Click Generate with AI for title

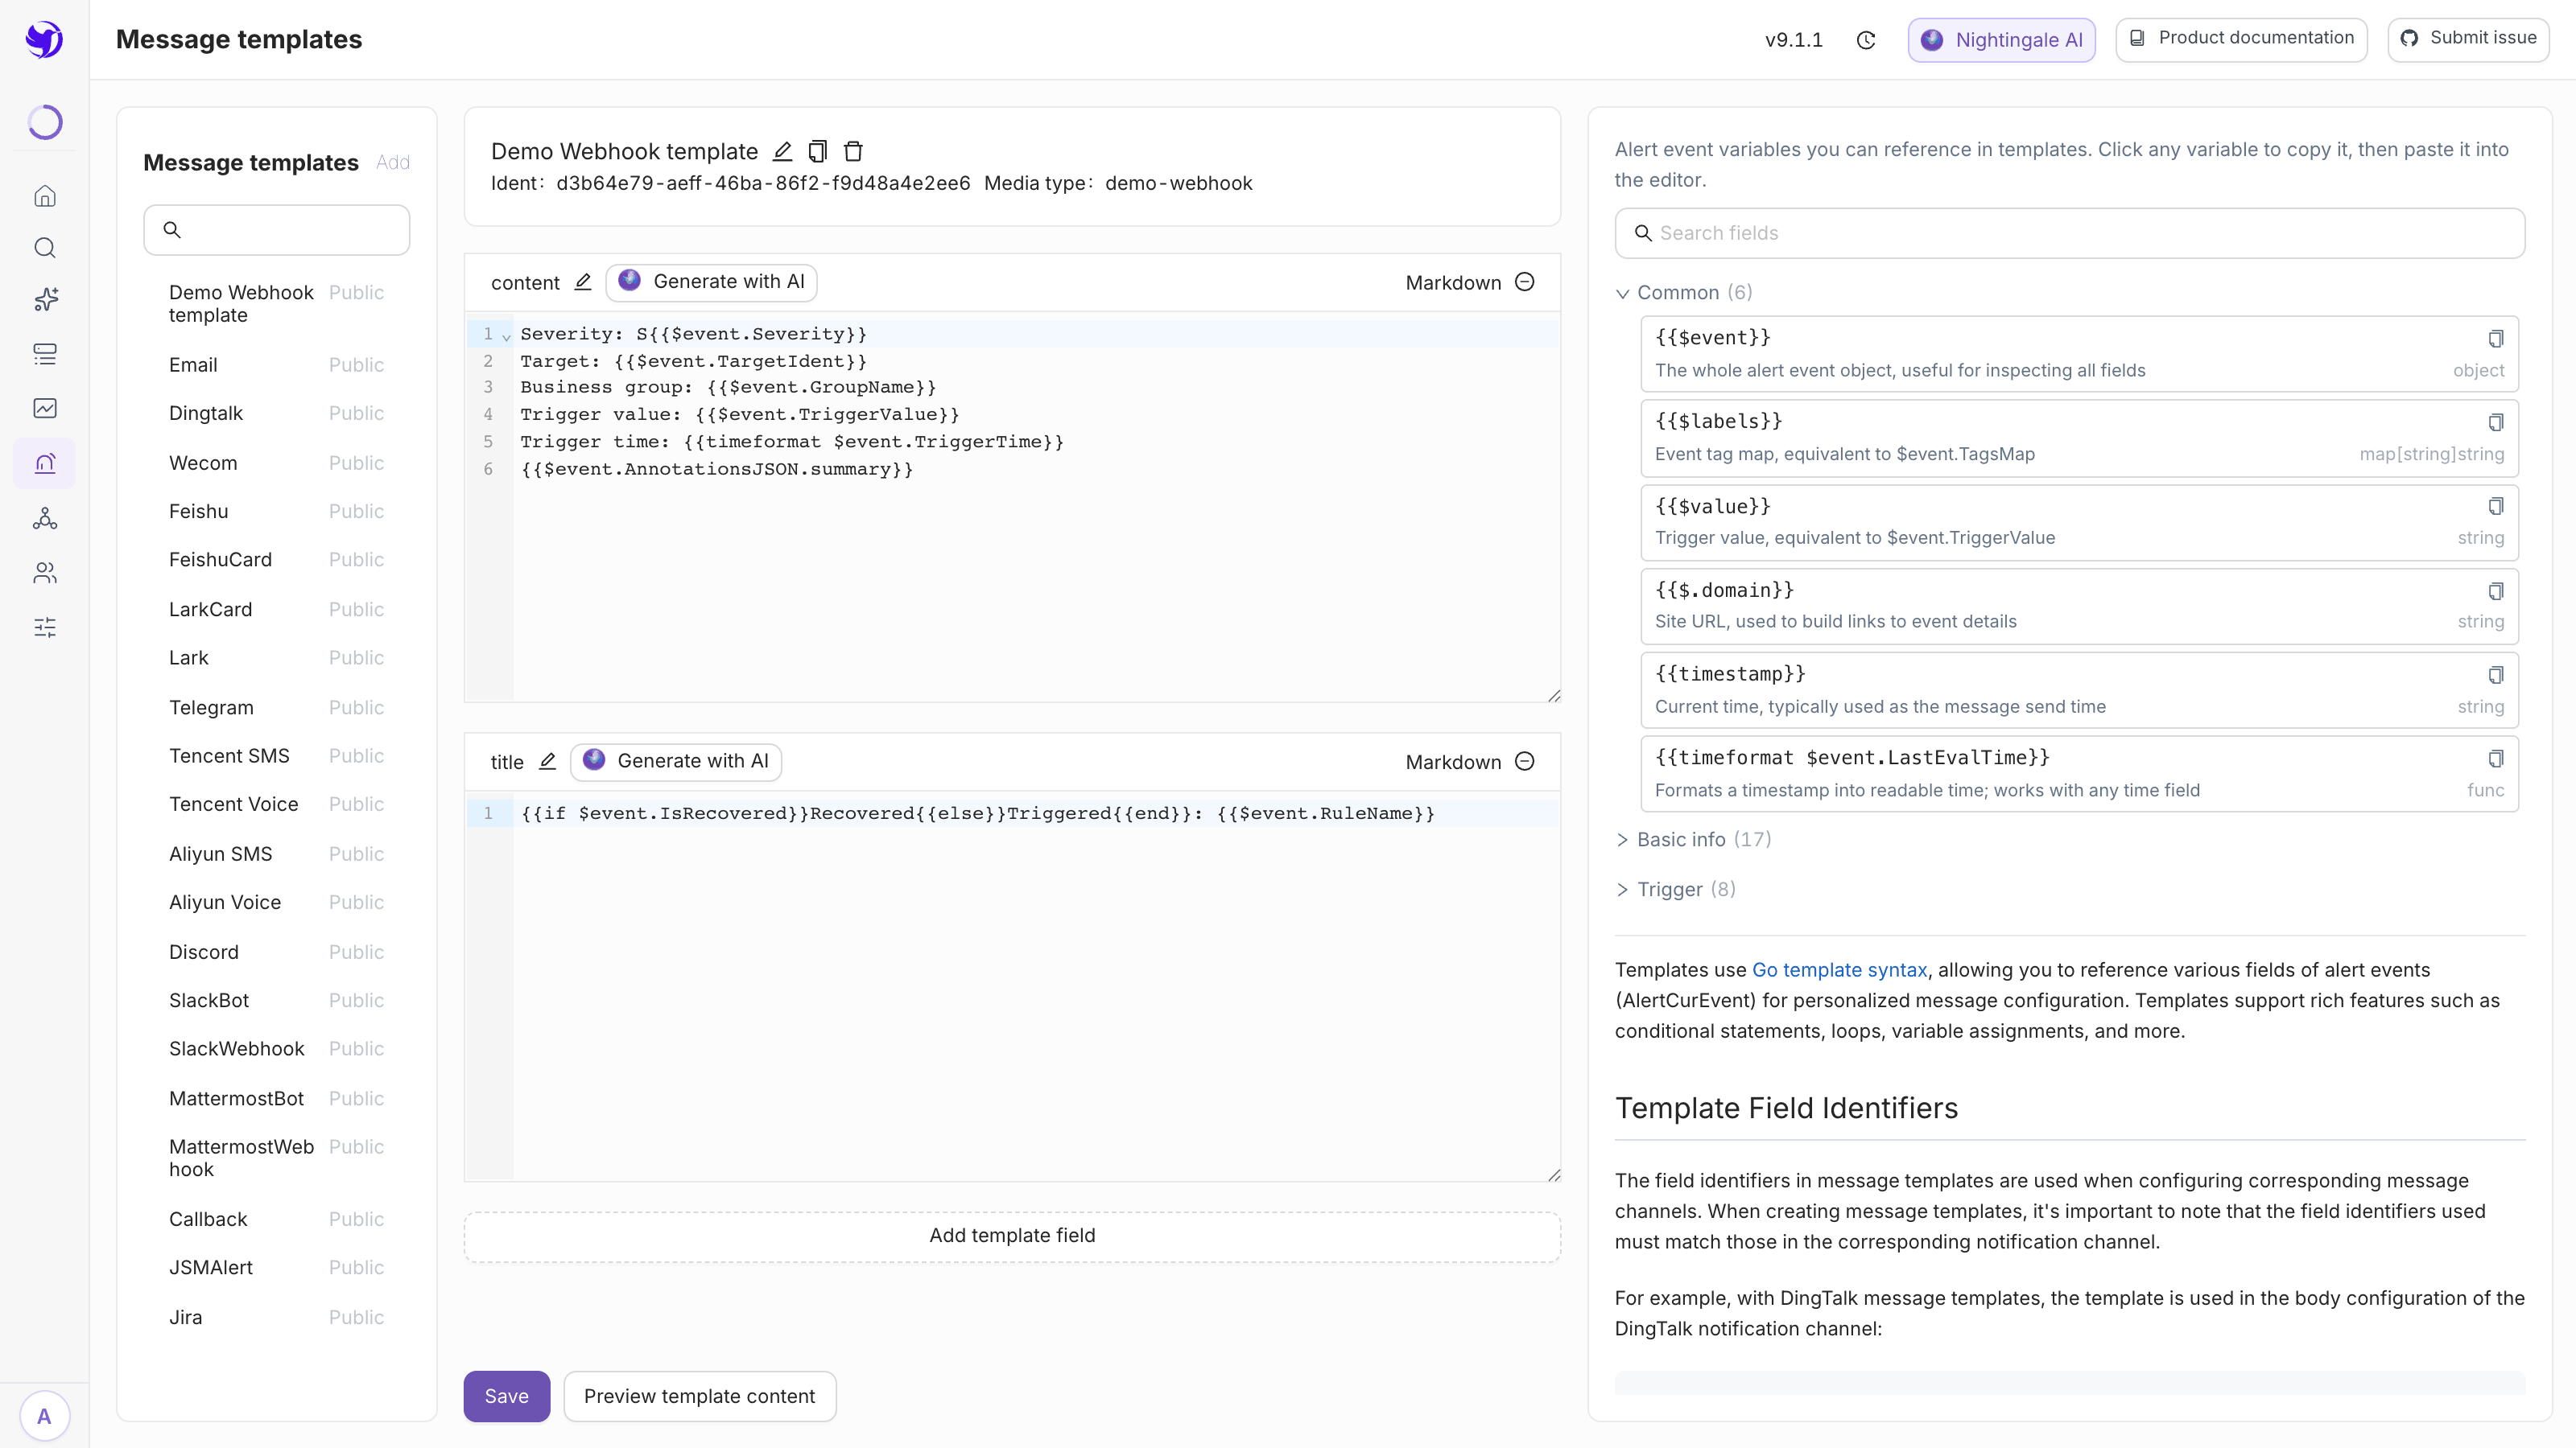(x=675, y=762)
